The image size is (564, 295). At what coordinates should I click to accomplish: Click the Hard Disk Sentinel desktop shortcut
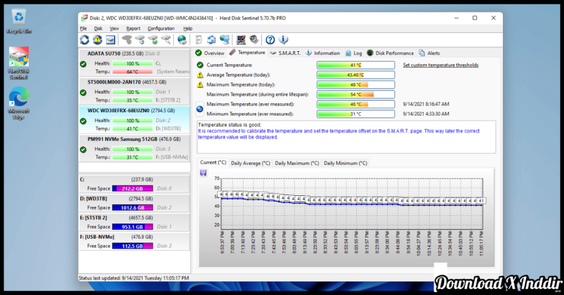(19, 64)
